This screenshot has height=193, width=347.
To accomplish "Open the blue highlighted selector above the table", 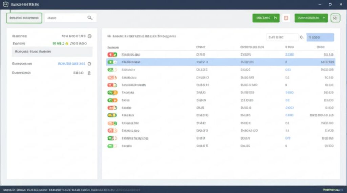I will [x=320, y=37].
